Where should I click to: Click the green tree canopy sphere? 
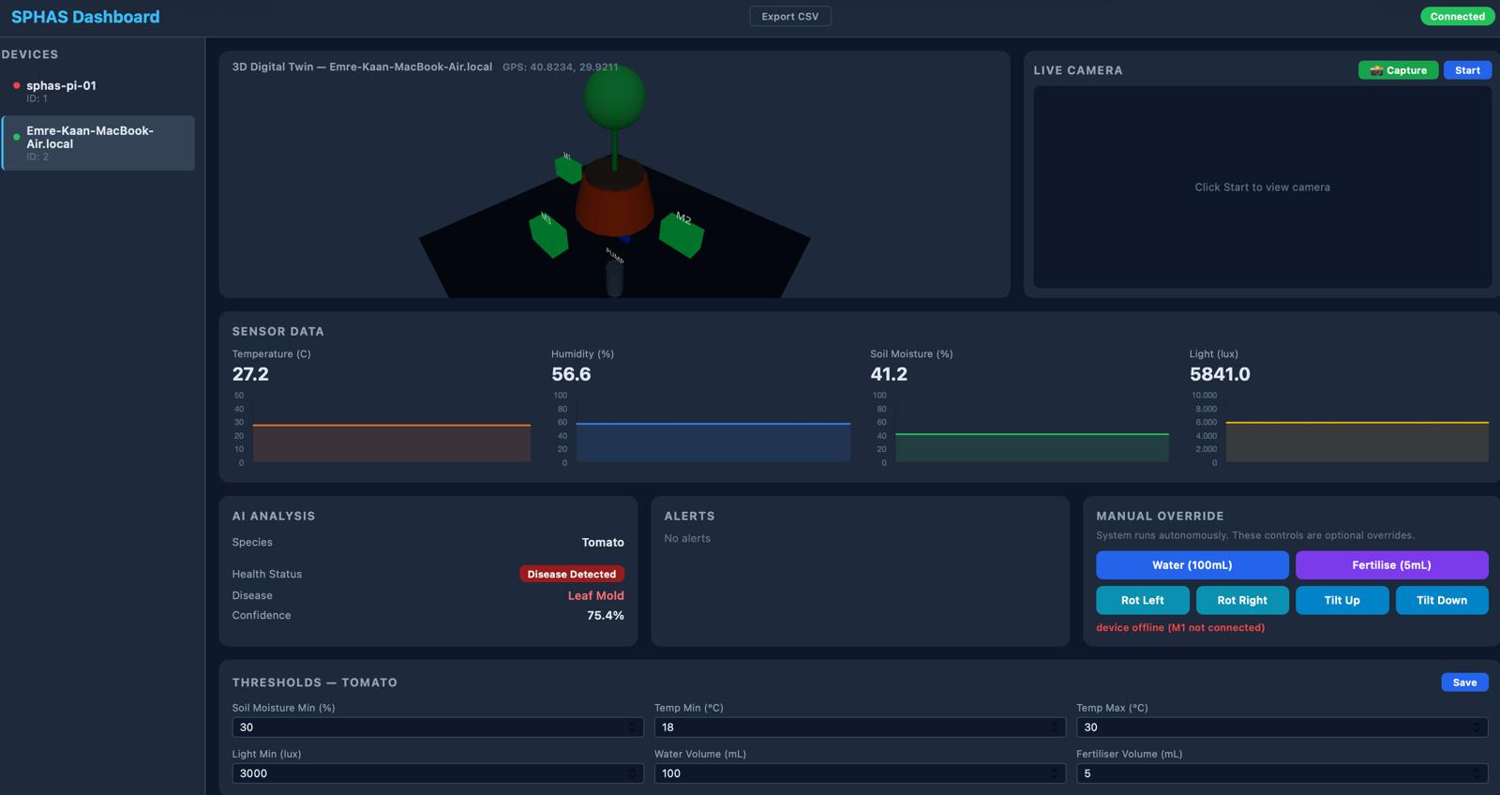614,97
